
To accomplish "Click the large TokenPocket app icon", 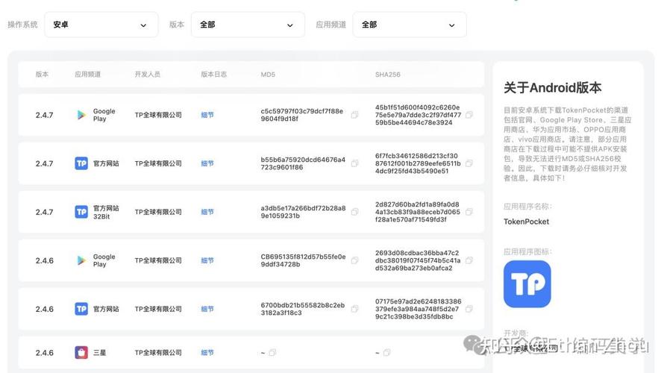I will tap(527, 284).
